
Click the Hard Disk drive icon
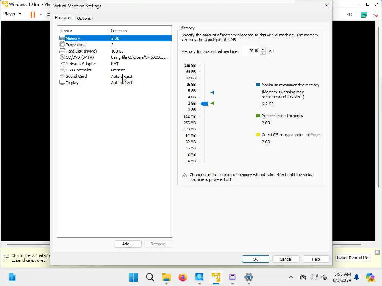point(62,51)
